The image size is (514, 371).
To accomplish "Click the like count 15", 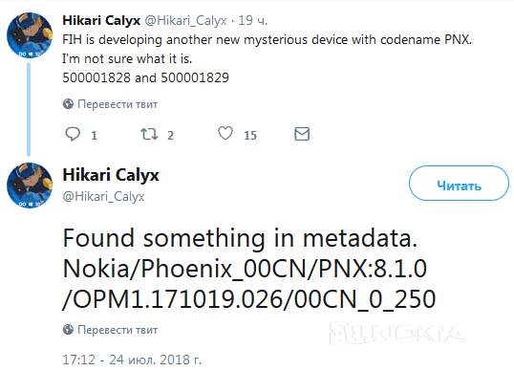I will point(250,135).
